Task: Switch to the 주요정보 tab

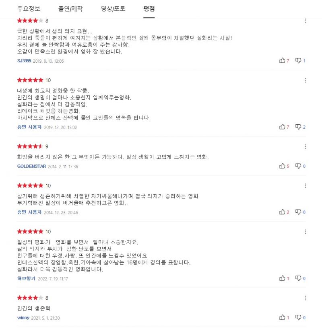Action: click(x=29, y=9)
